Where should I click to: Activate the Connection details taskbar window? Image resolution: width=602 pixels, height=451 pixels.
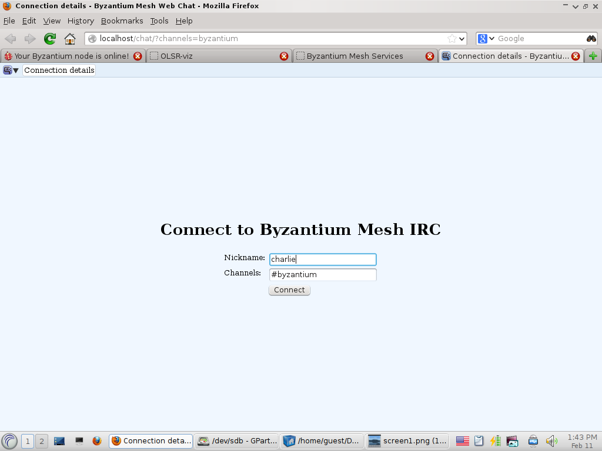coord(151,441)
